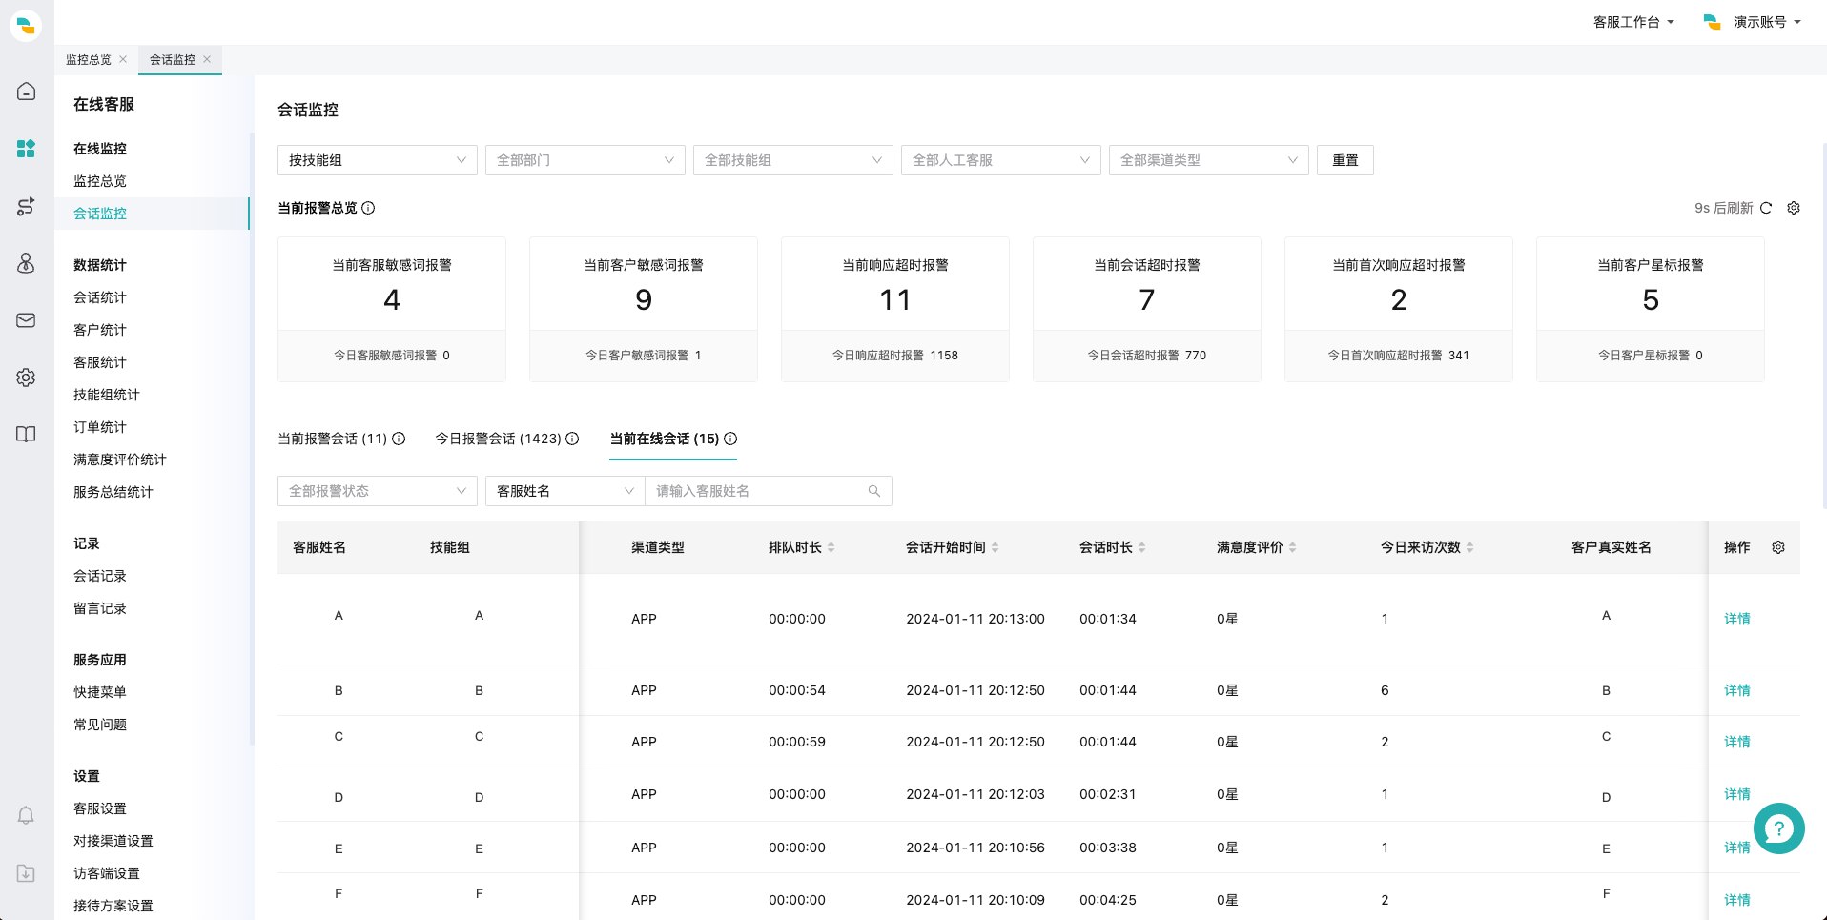
Task: Open the 客服姓名 search type dropdown
Action: 565,491
